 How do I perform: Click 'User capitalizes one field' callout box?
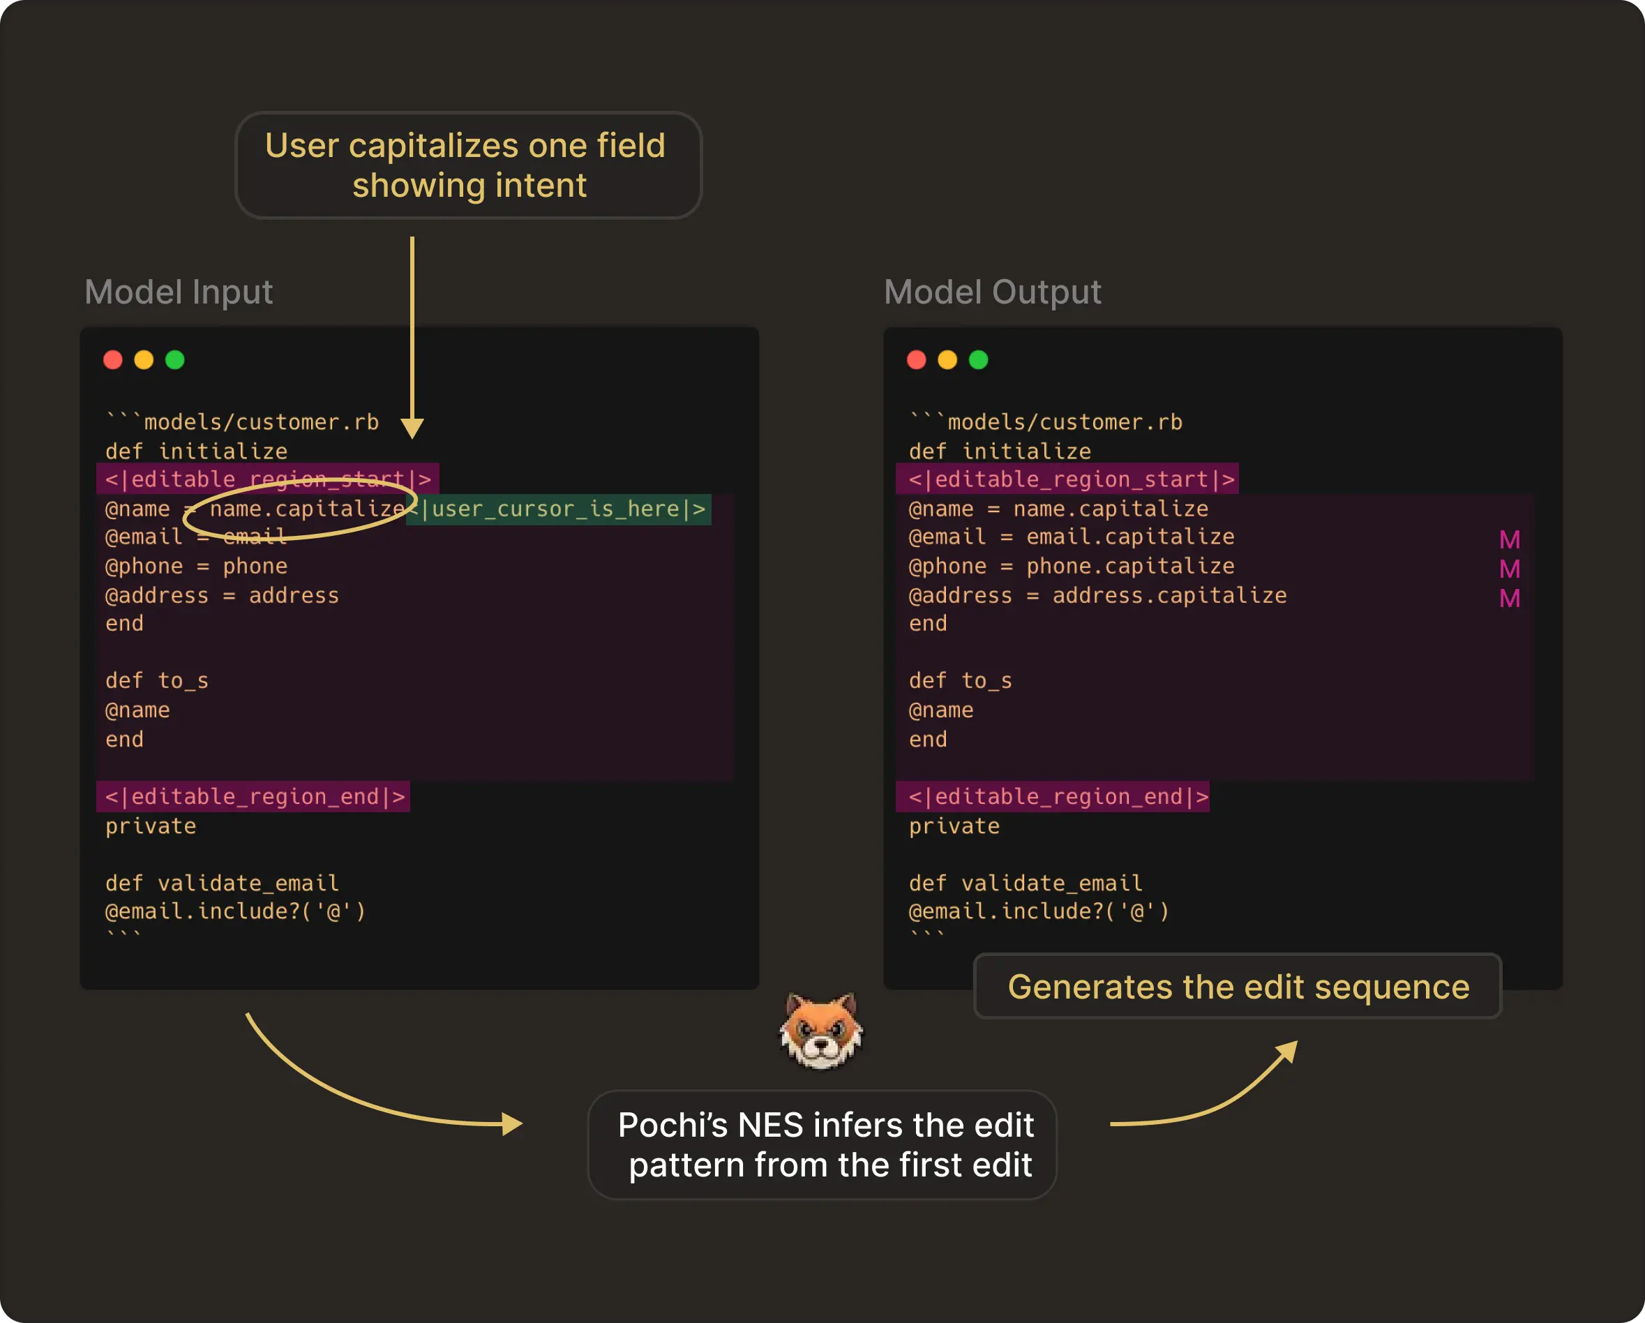467,165
